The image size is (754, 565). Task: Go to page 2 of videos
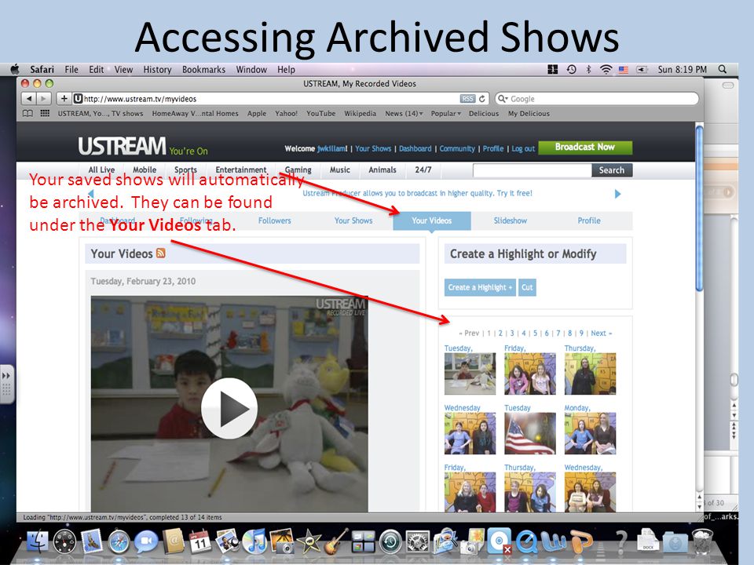(500, 333)
